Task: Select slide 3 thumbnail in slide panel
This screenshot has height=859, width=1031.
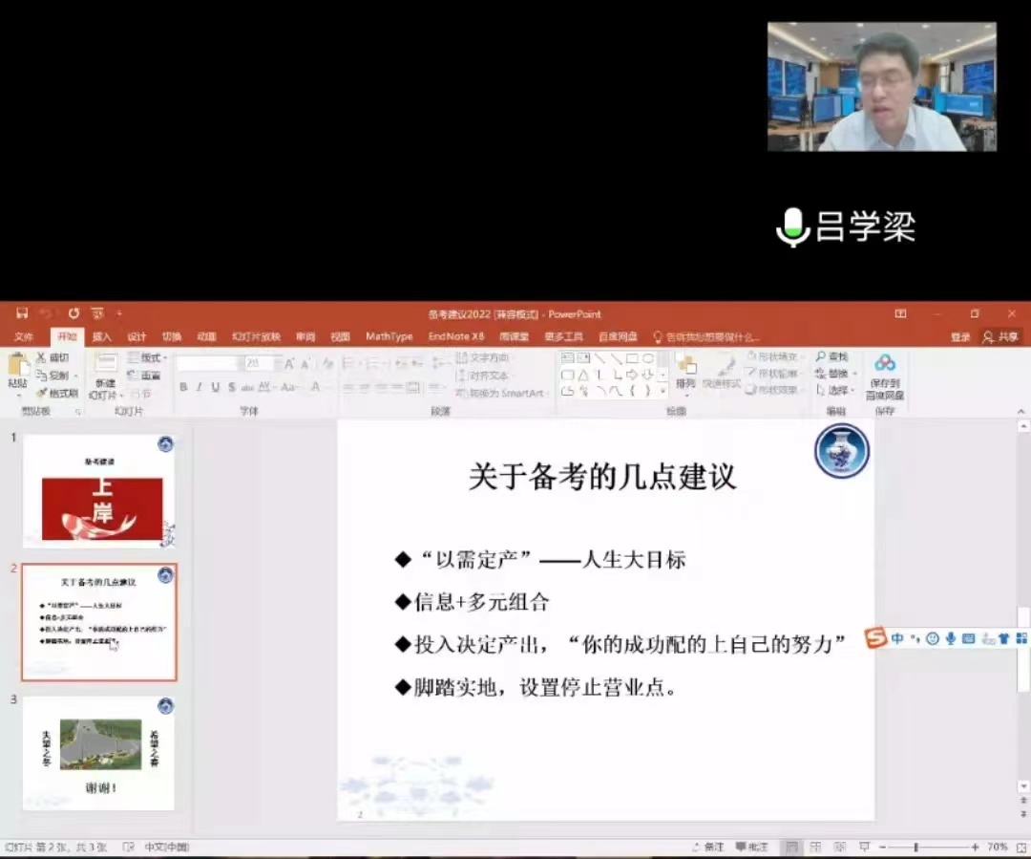Action: pyautogui.click(x=99, y=753)
